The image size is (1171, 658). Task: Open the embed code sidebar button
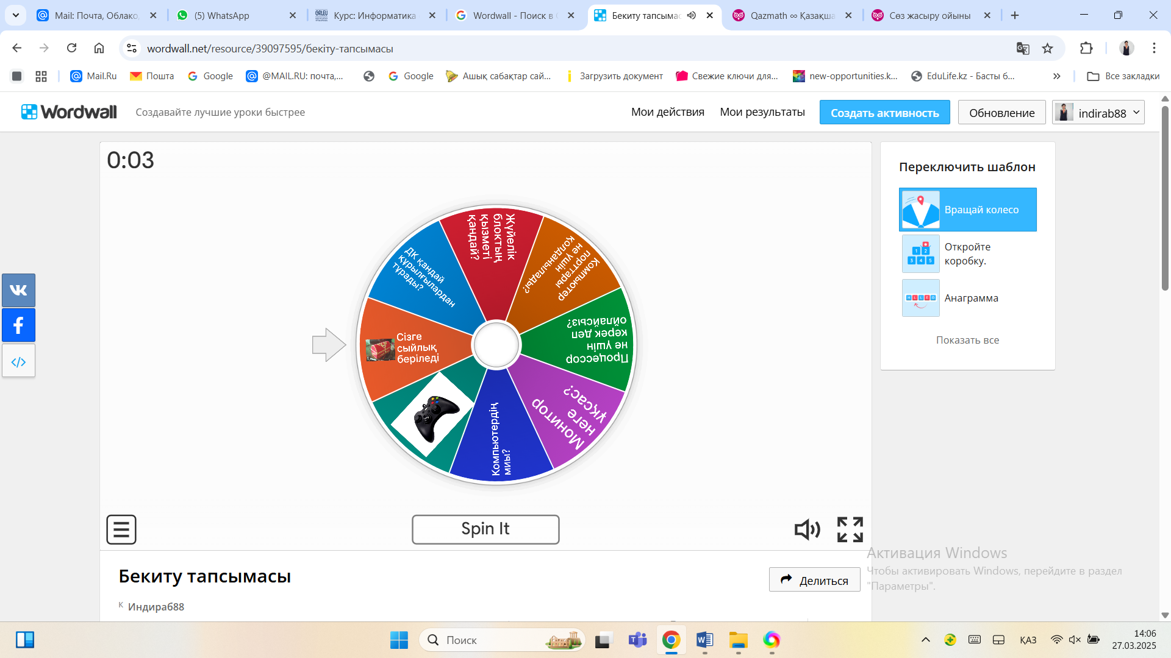pyautogui.click(x=18, y=361)
